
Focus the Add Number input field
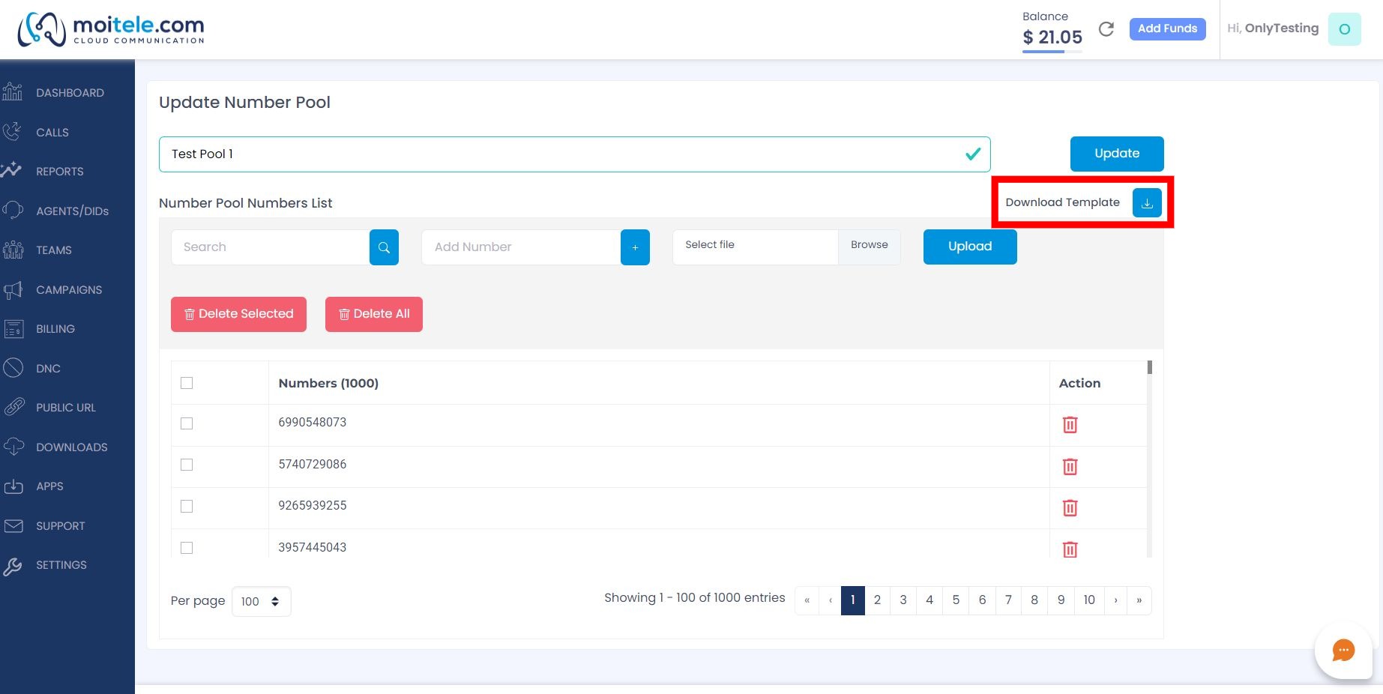tap(522, 247)
